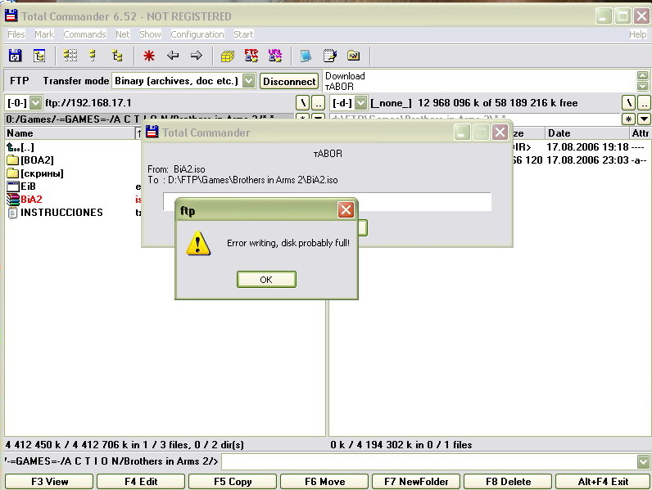Open the Net menu

point(123,34)
